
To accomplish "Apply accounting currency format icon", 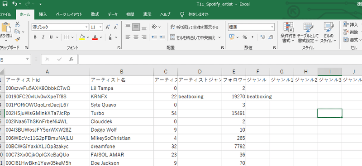I will pyautogui.click(x=232, y=37).
